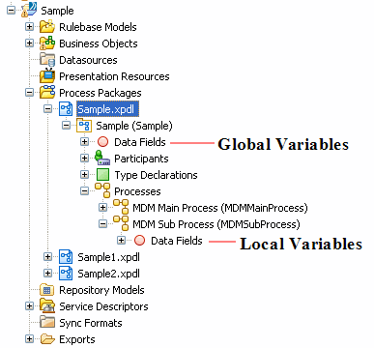
Task: Select the Service Descriptors label
Action: pos(103,306)
